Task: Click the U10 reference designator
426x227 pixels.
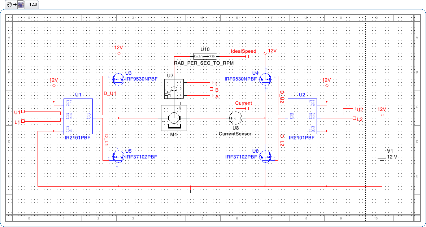Action: tap(205, 49)
